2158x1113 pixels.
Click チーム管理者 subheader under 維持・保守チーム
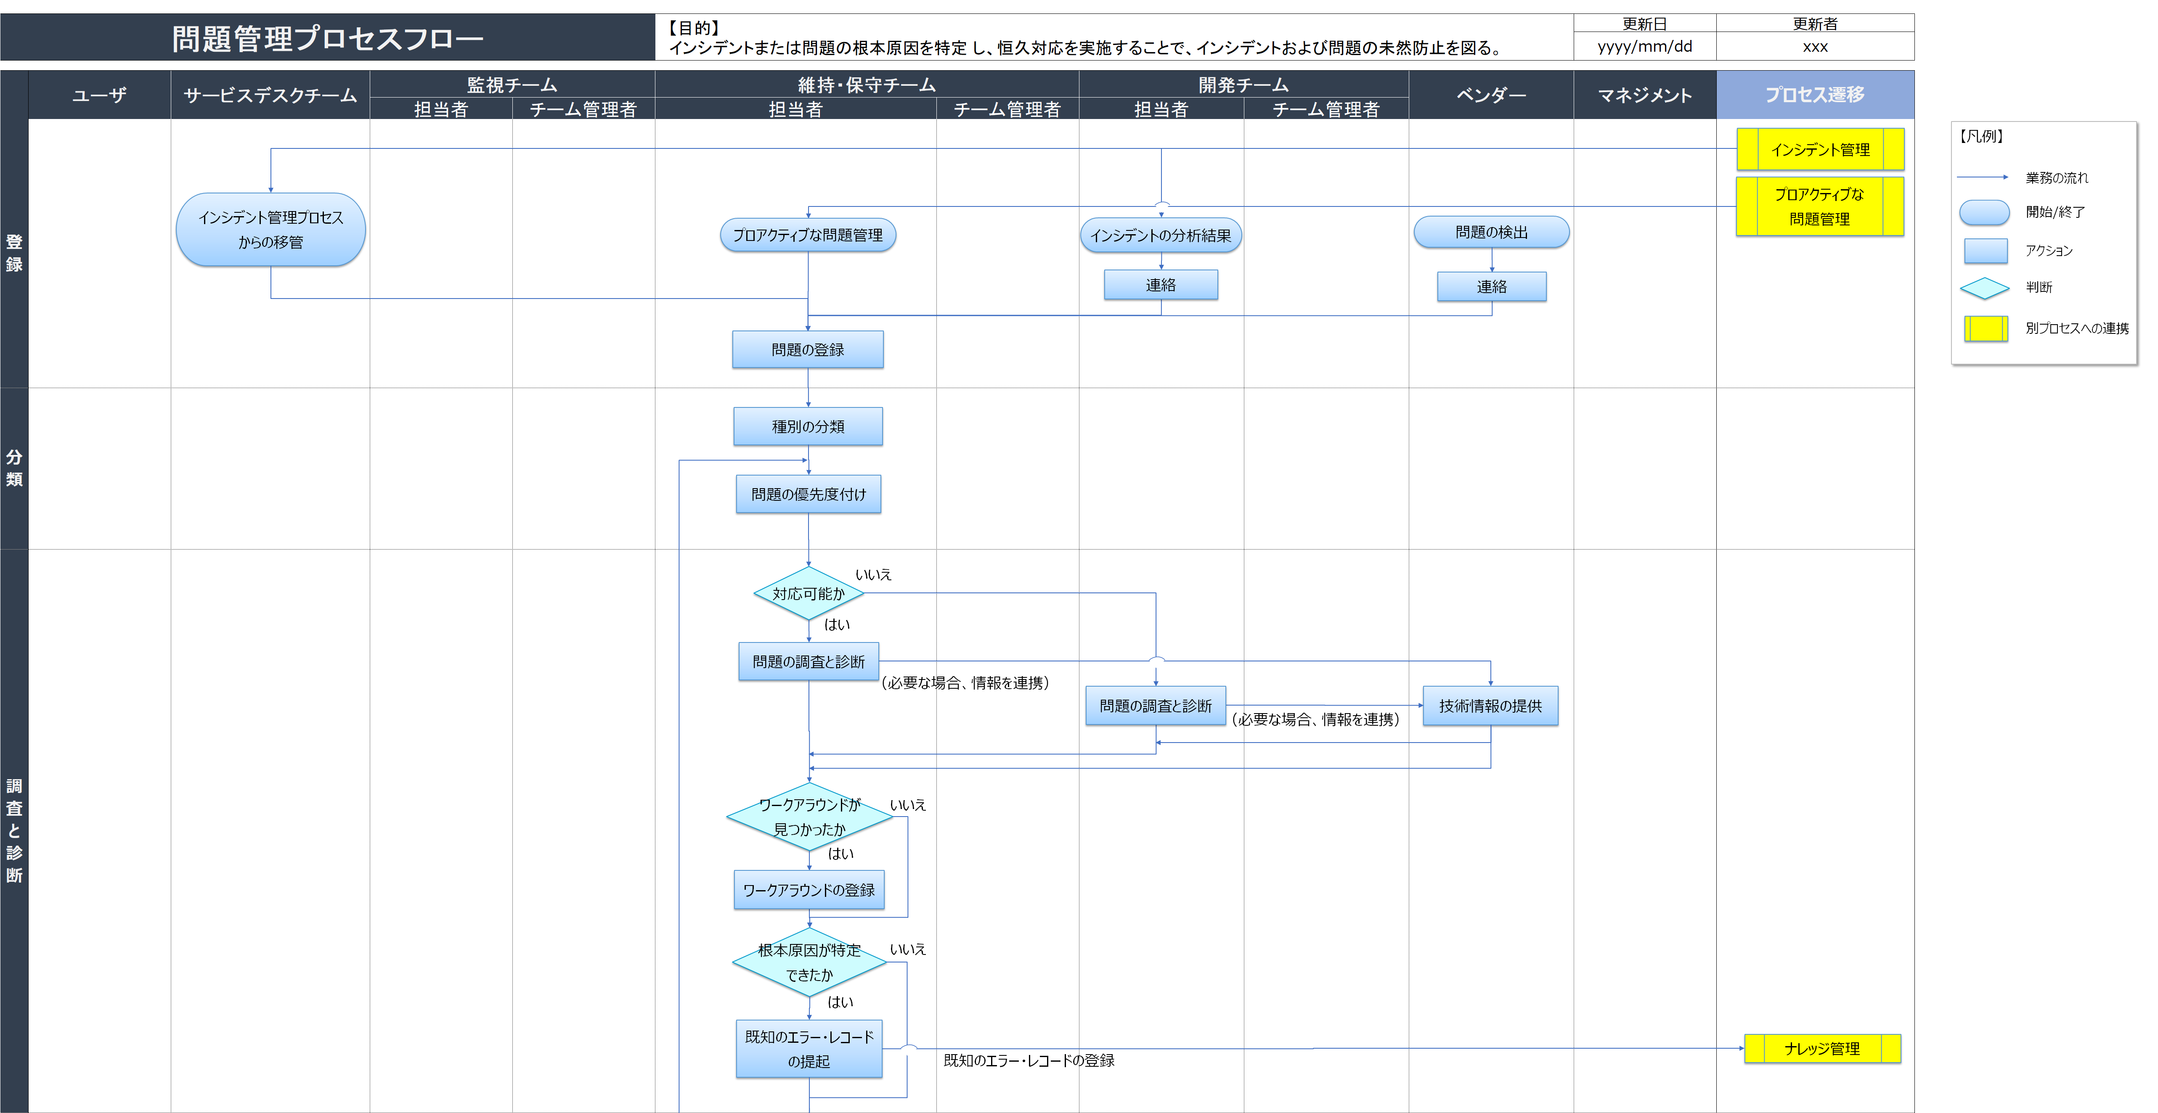(x=1007, y=109)
